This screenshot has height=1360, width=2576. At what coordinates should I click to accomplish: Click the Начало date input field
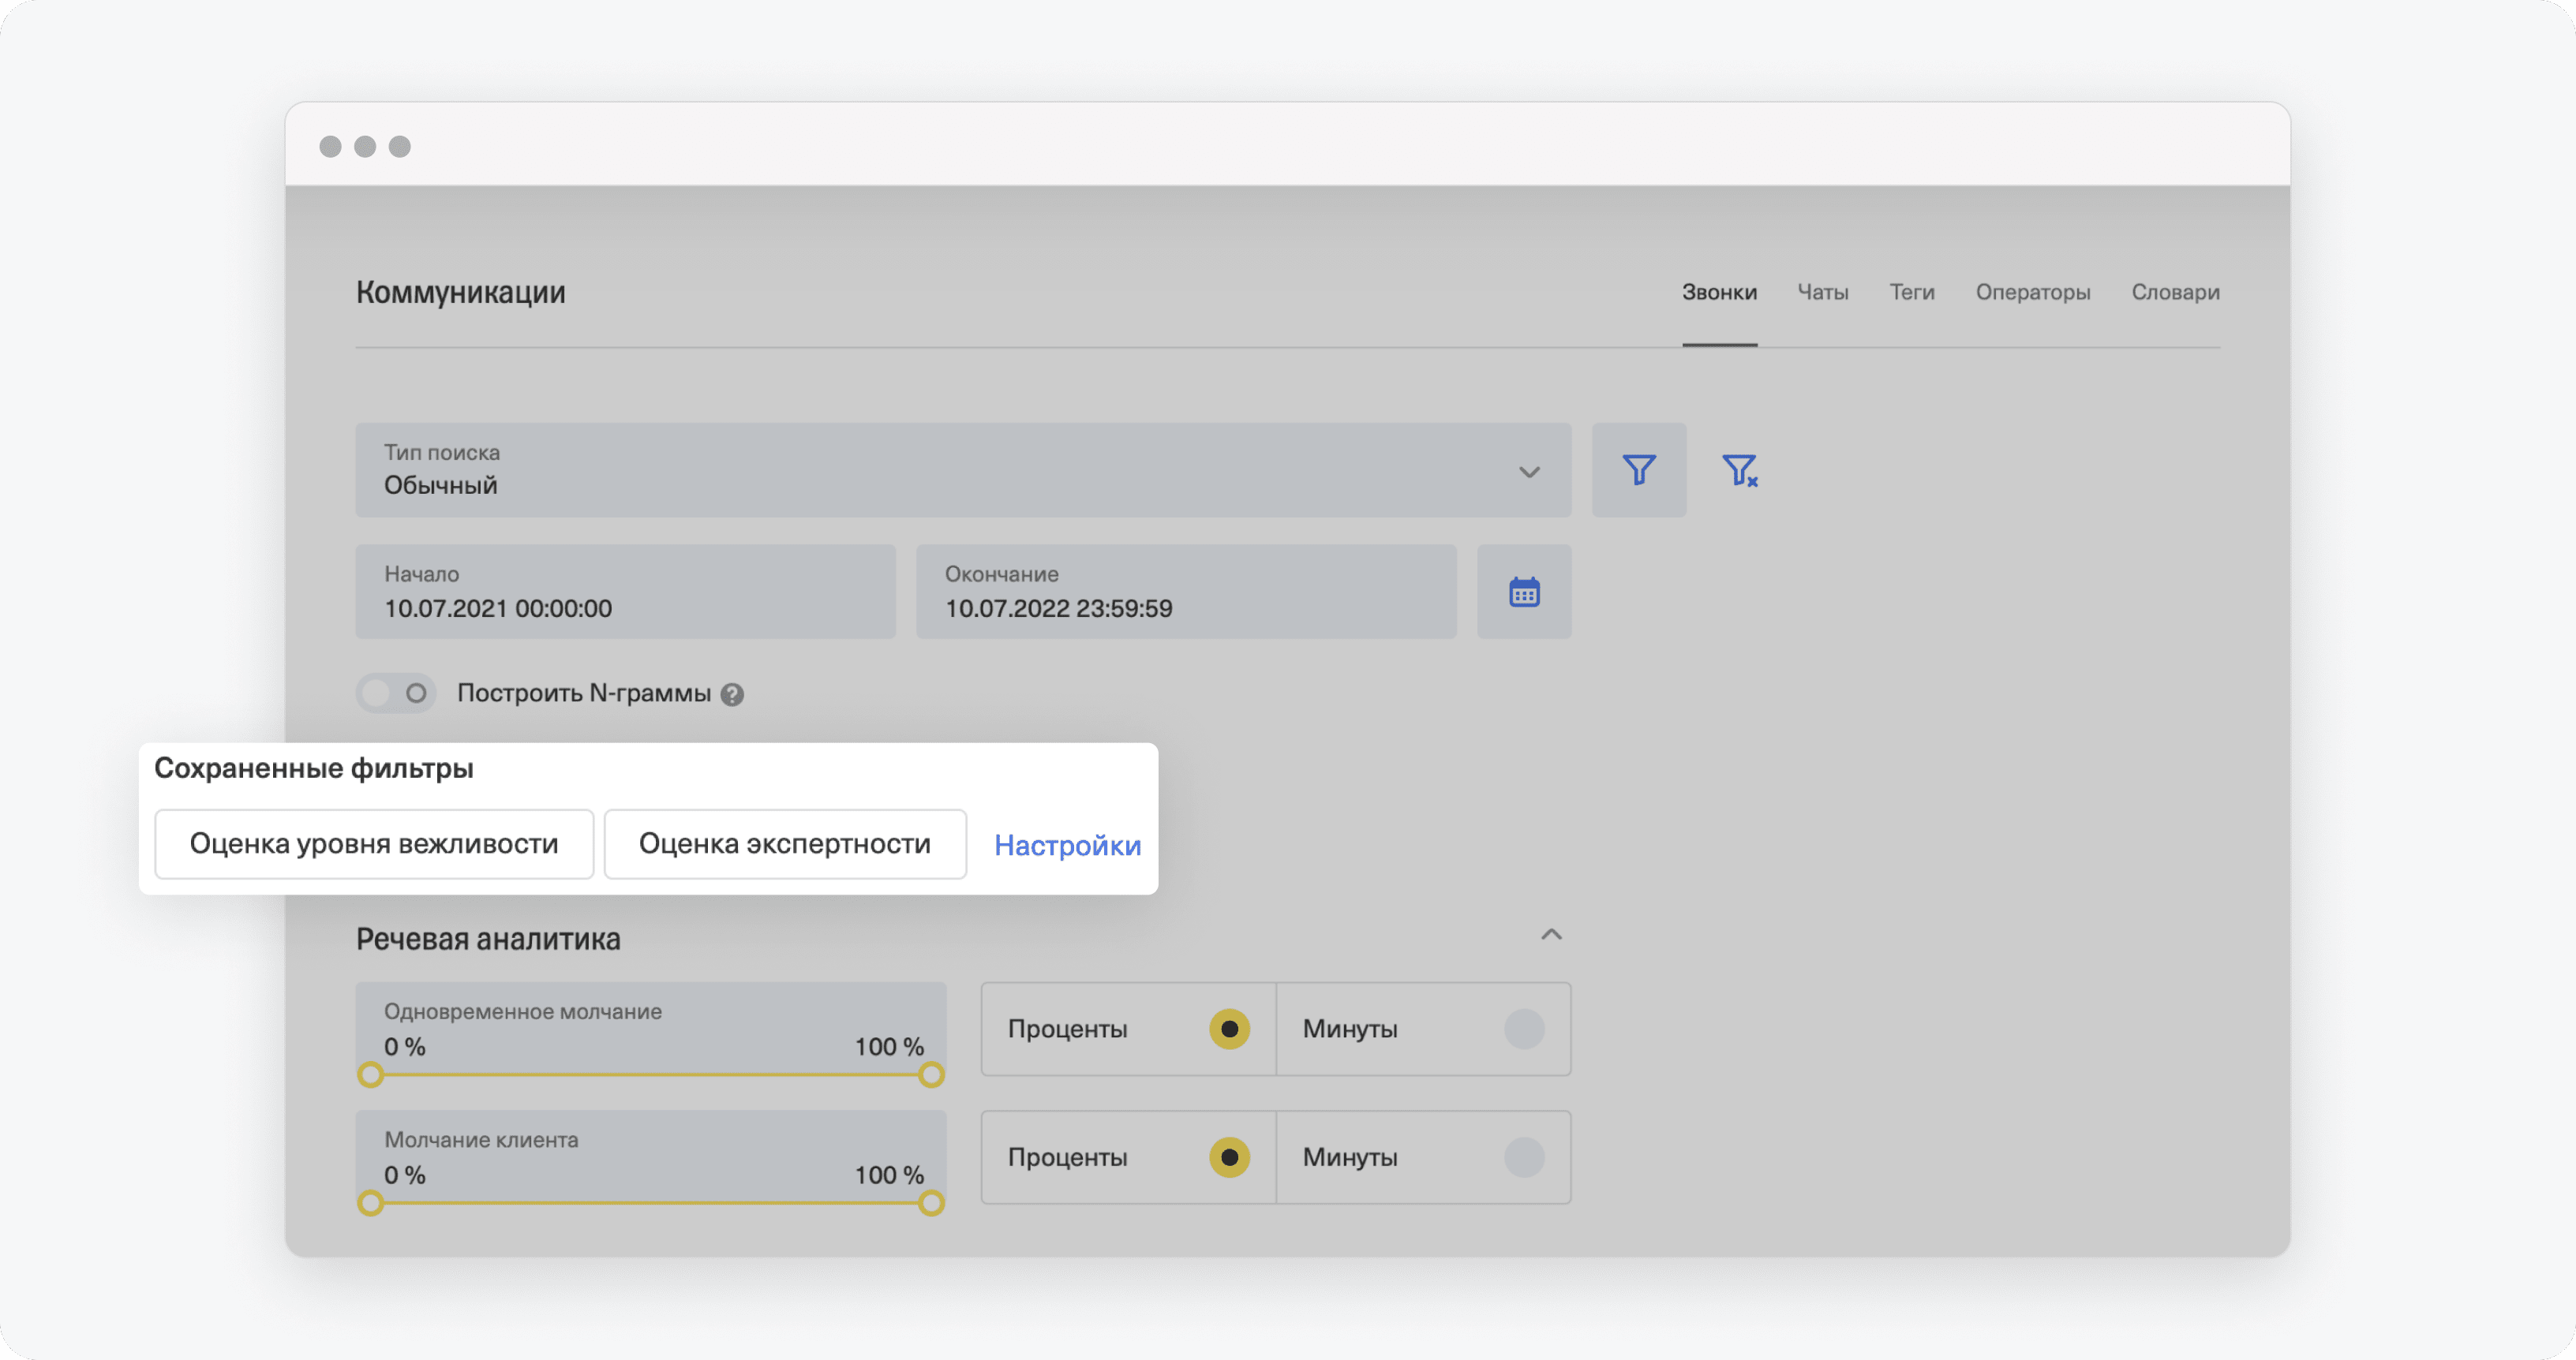(625, 592)
